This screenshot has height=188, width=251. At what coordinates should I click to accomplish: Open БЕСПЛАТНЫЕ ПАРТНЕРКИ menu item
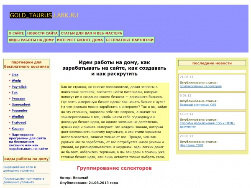(x=130, y=40)
